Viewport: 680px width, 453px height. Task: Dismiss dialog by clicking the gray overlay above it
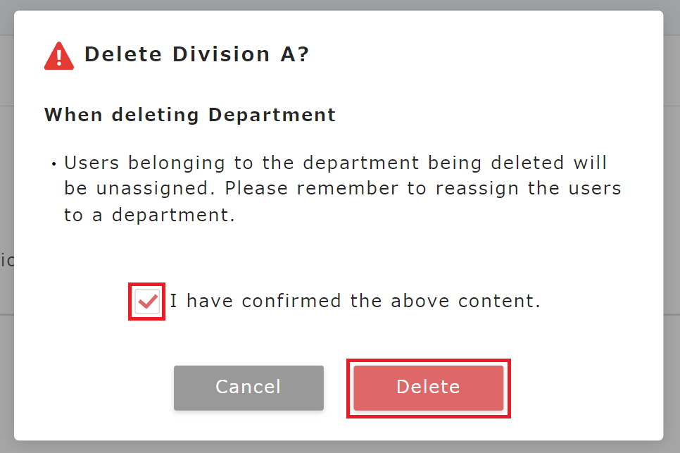point(340,5)
